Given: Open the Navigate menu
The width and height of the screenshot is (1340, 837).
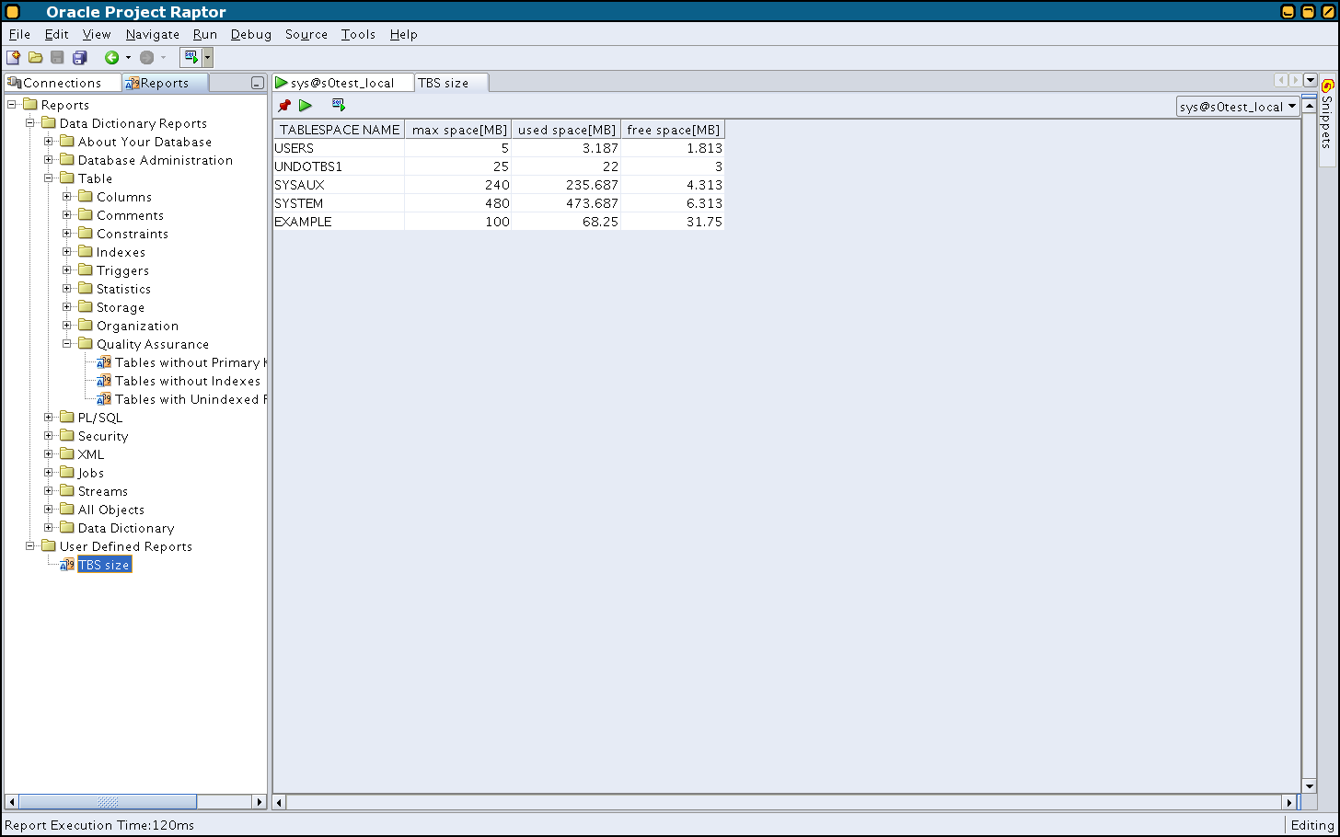Looking at the screenshot, I should click(153, 34).
